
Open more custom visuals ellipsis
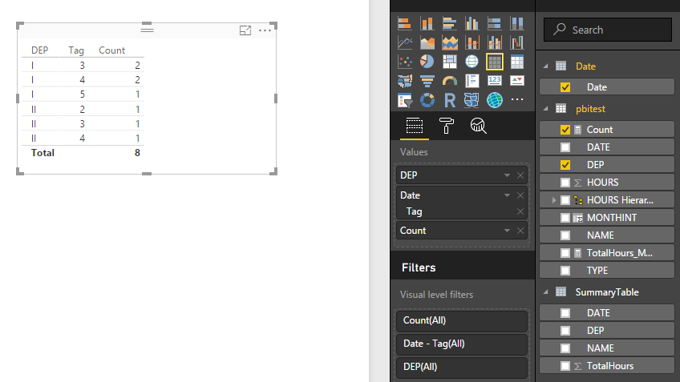click(517, 99)
